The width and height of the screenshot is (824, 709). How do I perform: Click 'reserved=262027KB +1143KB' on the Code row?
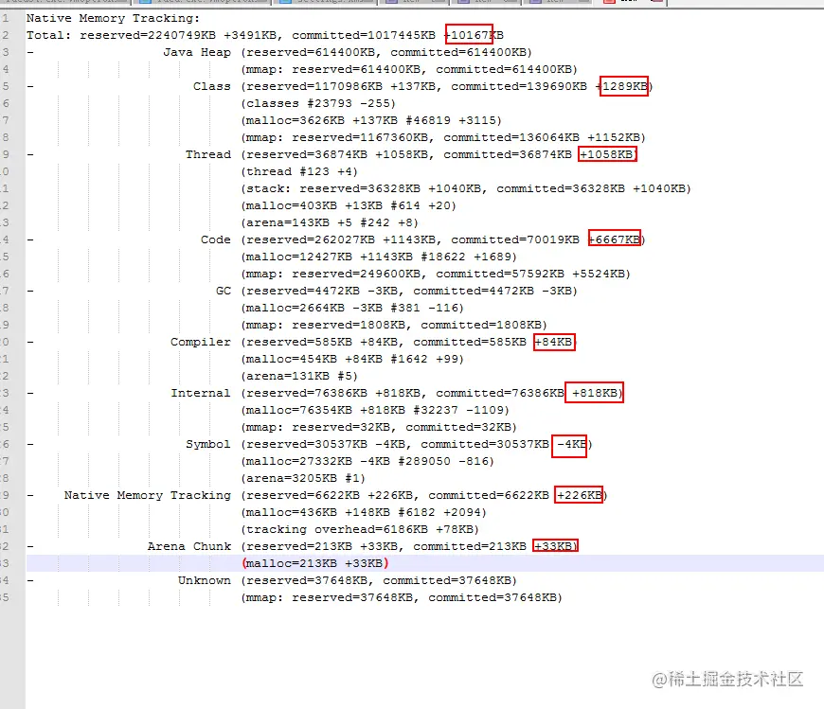tap(341, 240)
